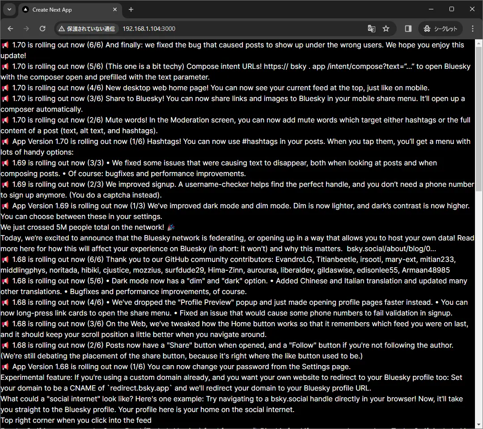Click the page vertical scrollbar thumb
Viewport: 483px width, 429px height.
tap(479, 119)
